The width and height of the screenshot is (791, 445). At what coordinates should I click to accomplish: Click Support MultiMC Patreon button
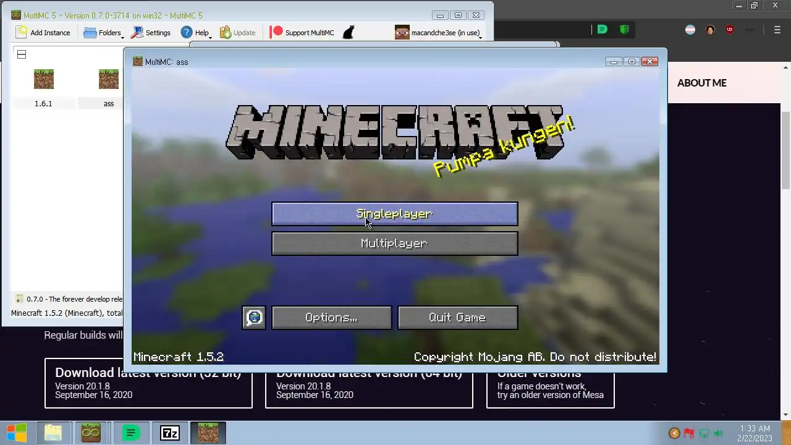click(302, 33)
